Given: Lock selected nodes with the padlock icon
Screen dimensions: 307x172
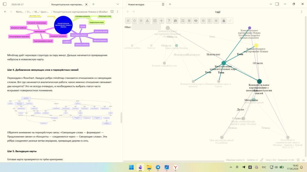Looking at the screenshot, I should pos(224,21).
